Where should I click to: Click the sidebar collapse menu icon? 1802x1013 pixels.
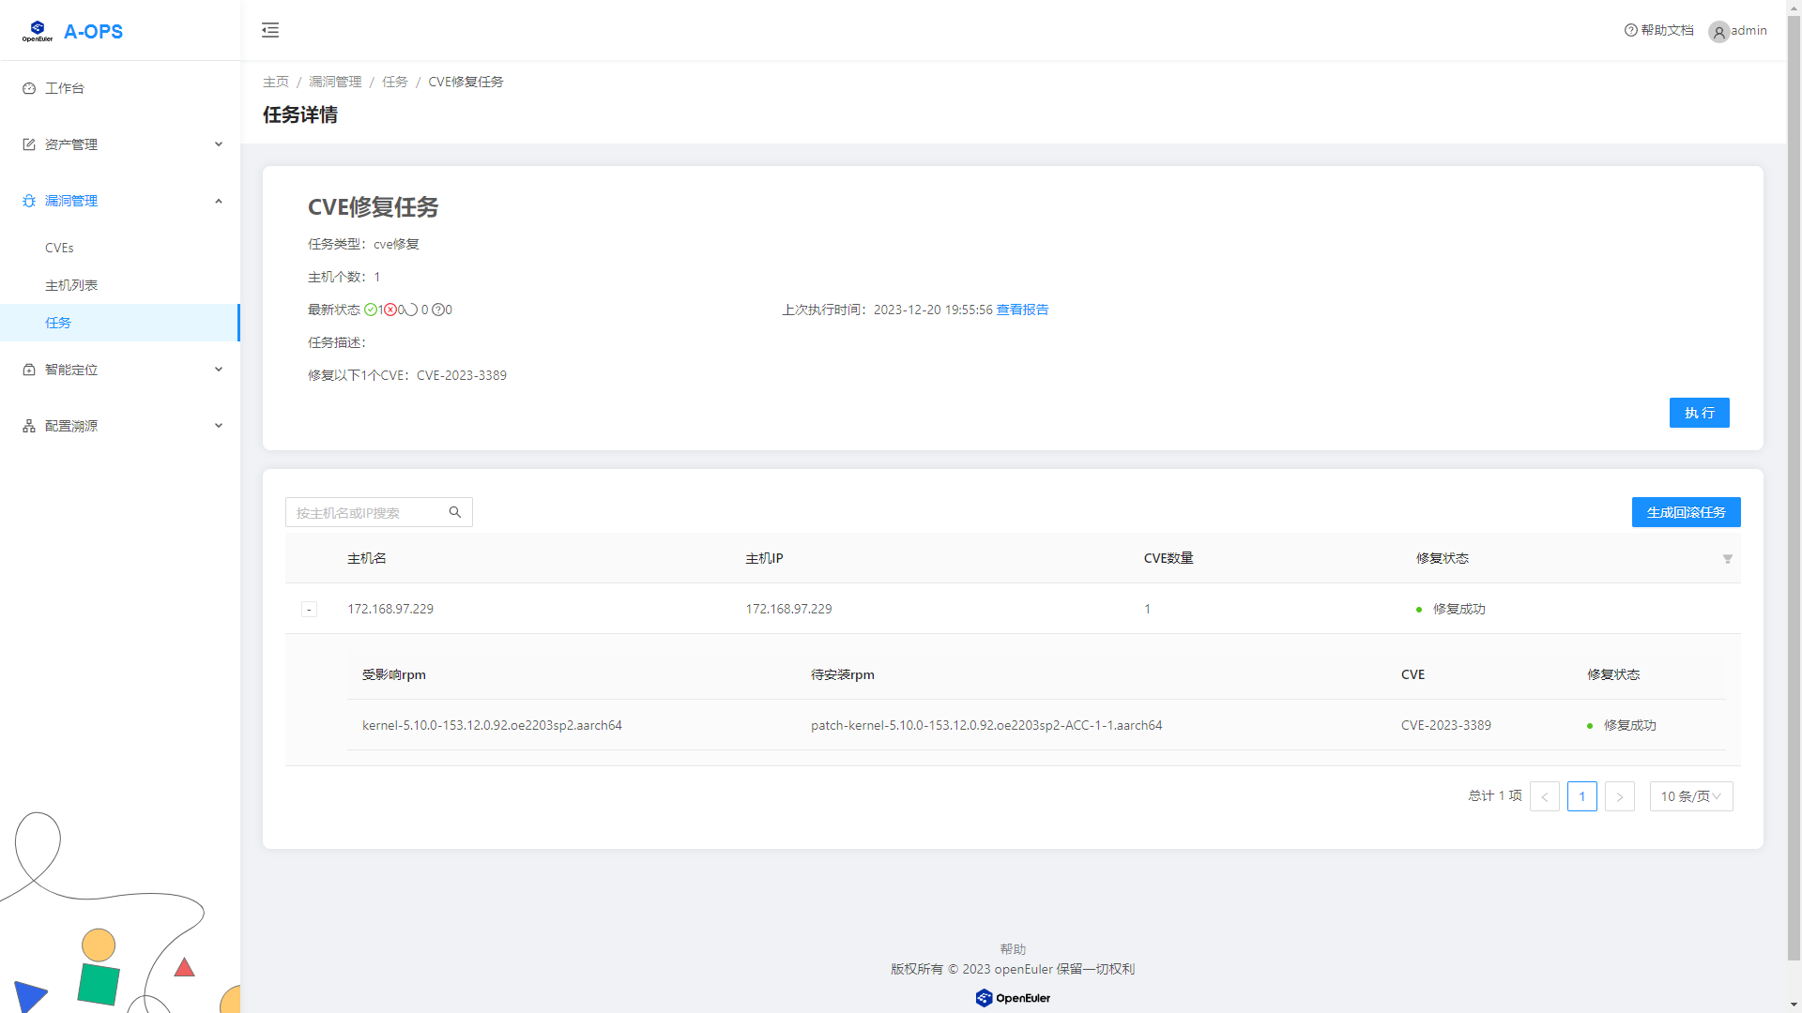click(270, 30)
